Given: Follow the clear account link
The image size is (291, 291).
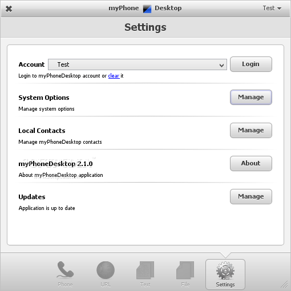Looking at the screenshot, I should click(x=114, y=76).
